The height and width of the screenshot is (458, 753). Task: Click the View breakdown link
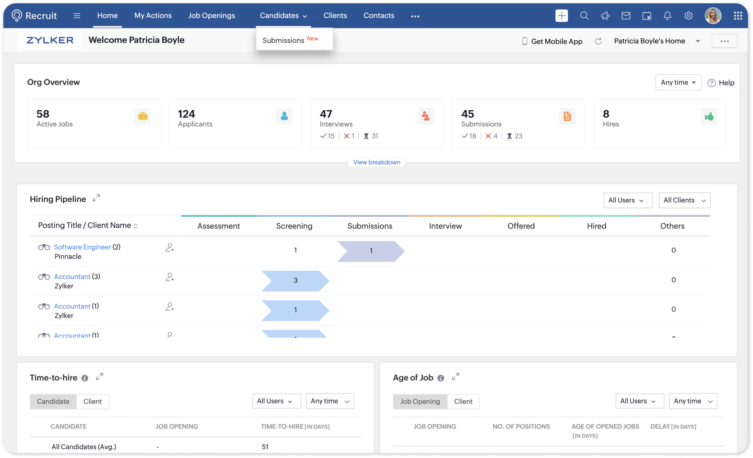(376, 162)
